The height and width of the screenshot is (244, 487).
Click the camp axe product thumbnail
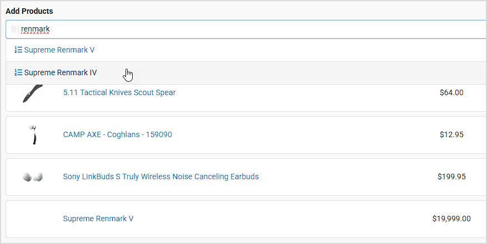point(33,134)
